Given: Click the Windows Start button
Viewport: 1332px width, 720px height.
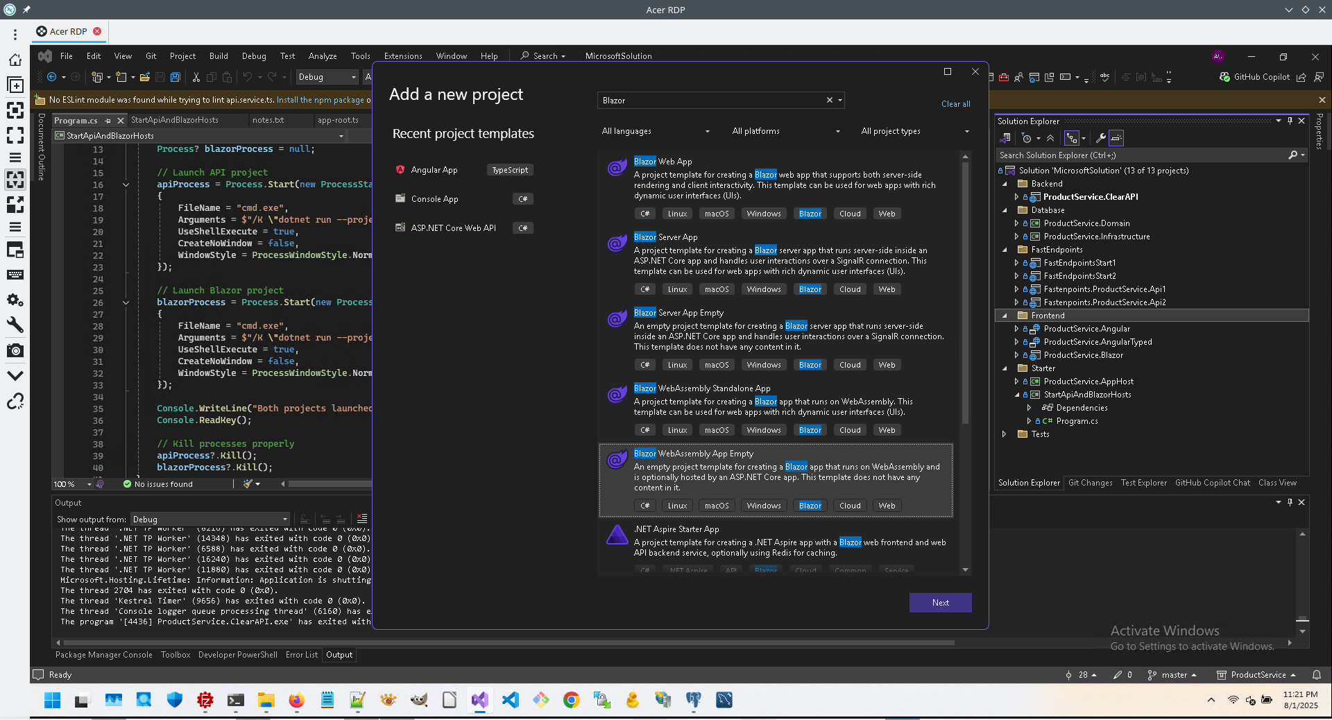Looking at the screenshot, I should tap(52, 700).
